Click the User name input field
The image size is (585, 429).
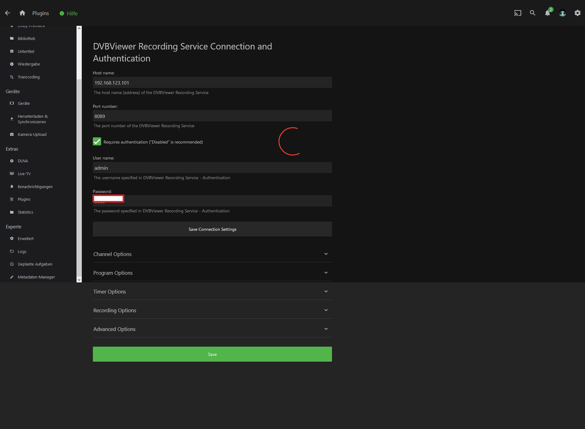212,167
